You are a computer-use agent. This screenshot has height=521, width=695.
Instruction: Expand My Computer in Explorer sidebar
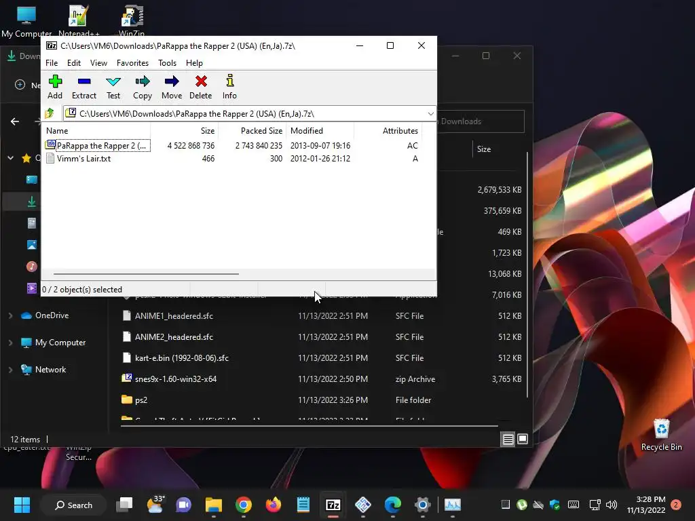[x=10, y=343]
